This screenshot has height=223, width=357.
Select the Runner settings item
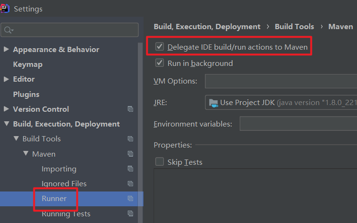click(54, 199)
